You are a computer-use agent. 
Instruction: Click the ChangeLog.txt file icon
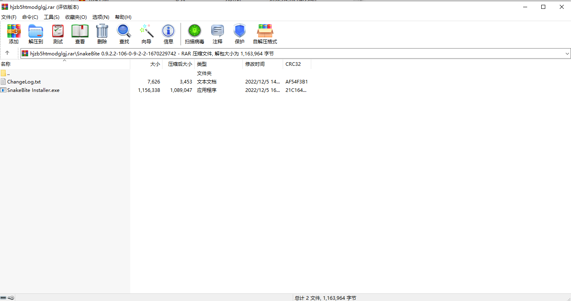click(3, 81)
